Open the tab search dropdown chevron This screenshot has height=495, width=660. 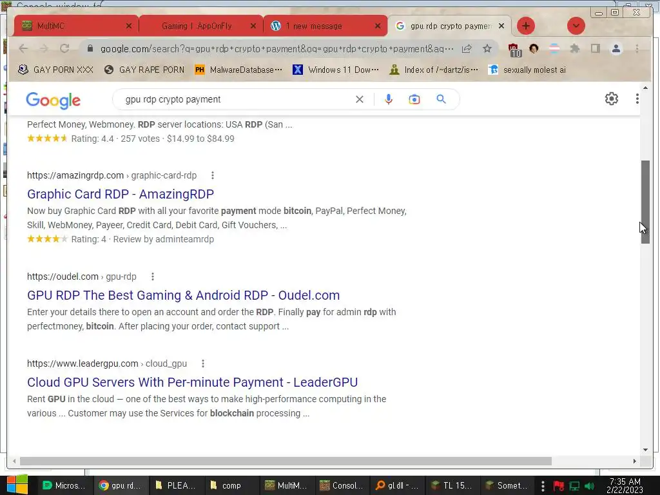(x=576, y=26)
